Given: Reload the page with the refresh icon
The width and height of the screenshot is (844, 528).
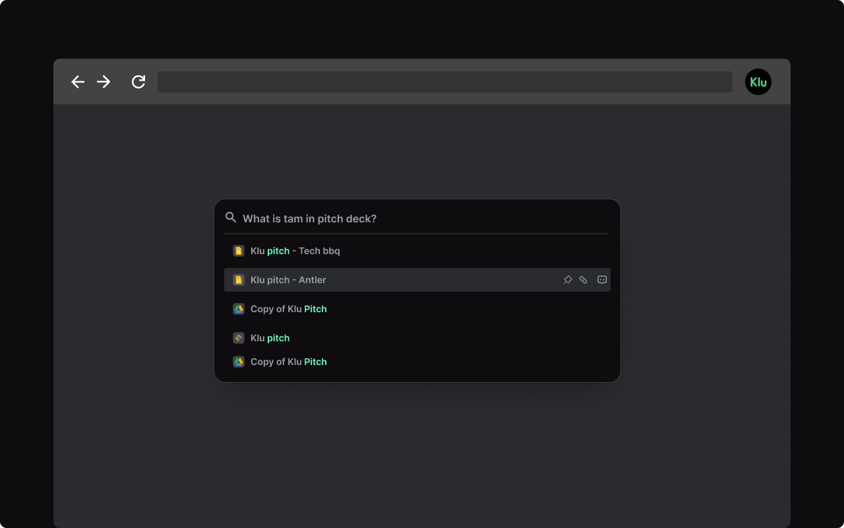Looking at the screenshot, I should [138, 82].
